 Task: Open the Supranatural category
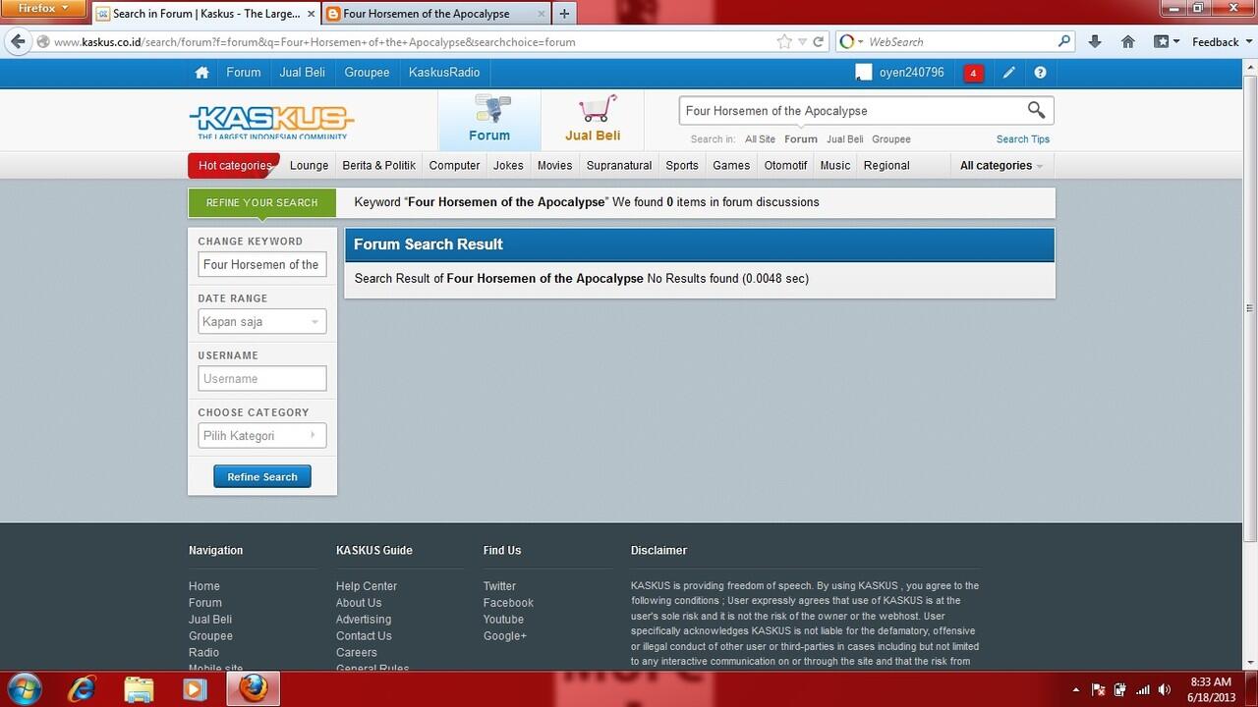coord(619,166)
